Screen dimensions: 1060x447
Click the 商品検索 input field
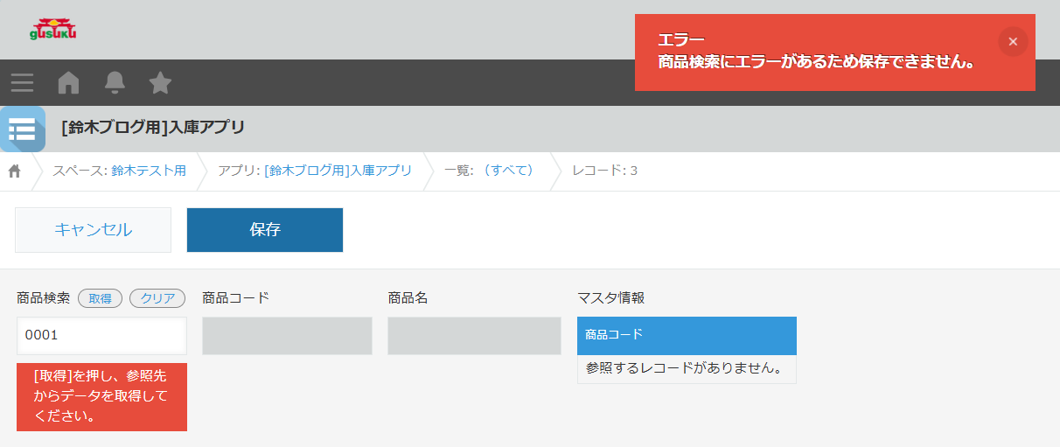[x=101, y=335]
